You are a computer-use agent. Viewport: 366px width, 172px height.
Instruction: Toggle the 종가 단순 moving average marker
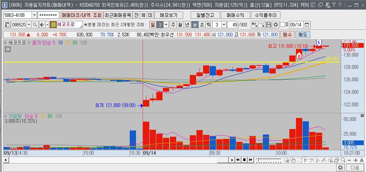29,43
